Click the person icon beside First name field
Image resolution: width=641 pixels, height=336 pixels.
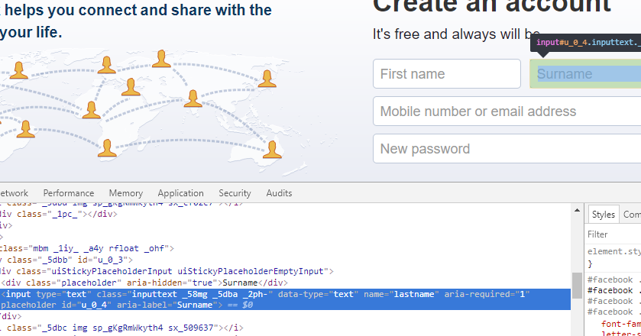click(x=265, y=77)
